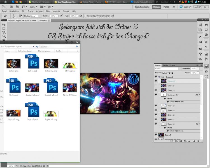210x168 pixels.
Task: Enable 'Basierend auf Protokoll löschen' checkbox
Action: [x=85, y=16]
